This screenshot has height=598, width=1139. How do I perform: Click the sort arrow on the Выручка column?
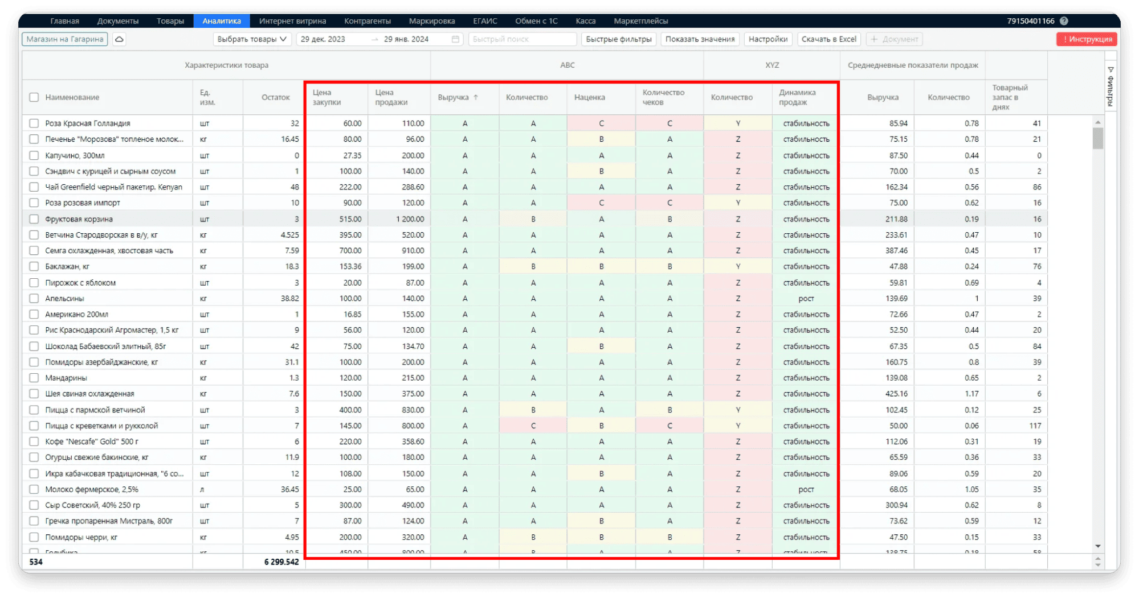pyautogui.click(x=476, y=97)
